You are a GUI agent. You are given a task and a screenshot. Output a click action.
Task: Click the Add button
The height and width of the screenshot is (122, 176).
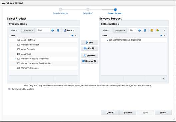(x=89, y=43)
